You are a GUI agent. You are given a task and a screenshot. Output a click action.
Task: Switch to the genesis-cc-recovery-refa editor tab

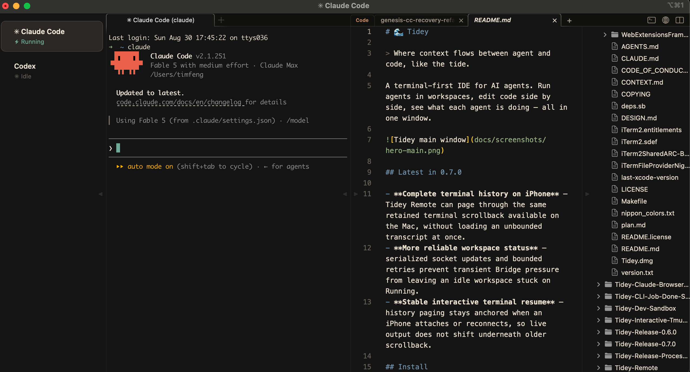click(421, 20)
